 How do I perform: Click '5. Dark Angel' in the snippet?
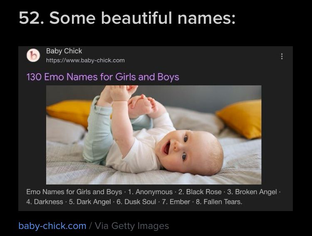tap(90, 202)
